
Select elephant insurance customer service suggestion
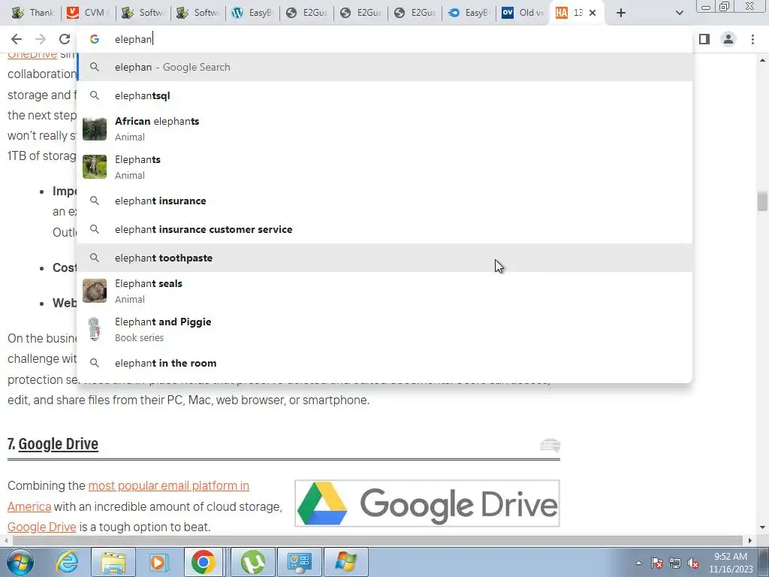click(384, 229)
